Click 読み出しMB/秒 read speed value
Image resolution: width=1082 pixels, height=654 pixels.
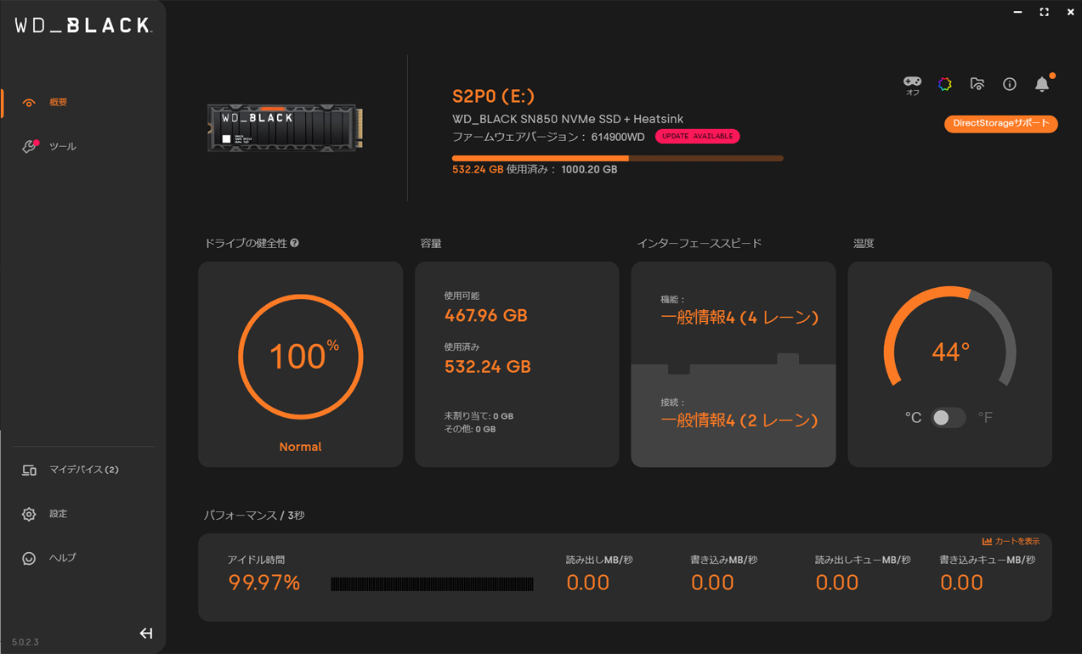tap(587, 583)
